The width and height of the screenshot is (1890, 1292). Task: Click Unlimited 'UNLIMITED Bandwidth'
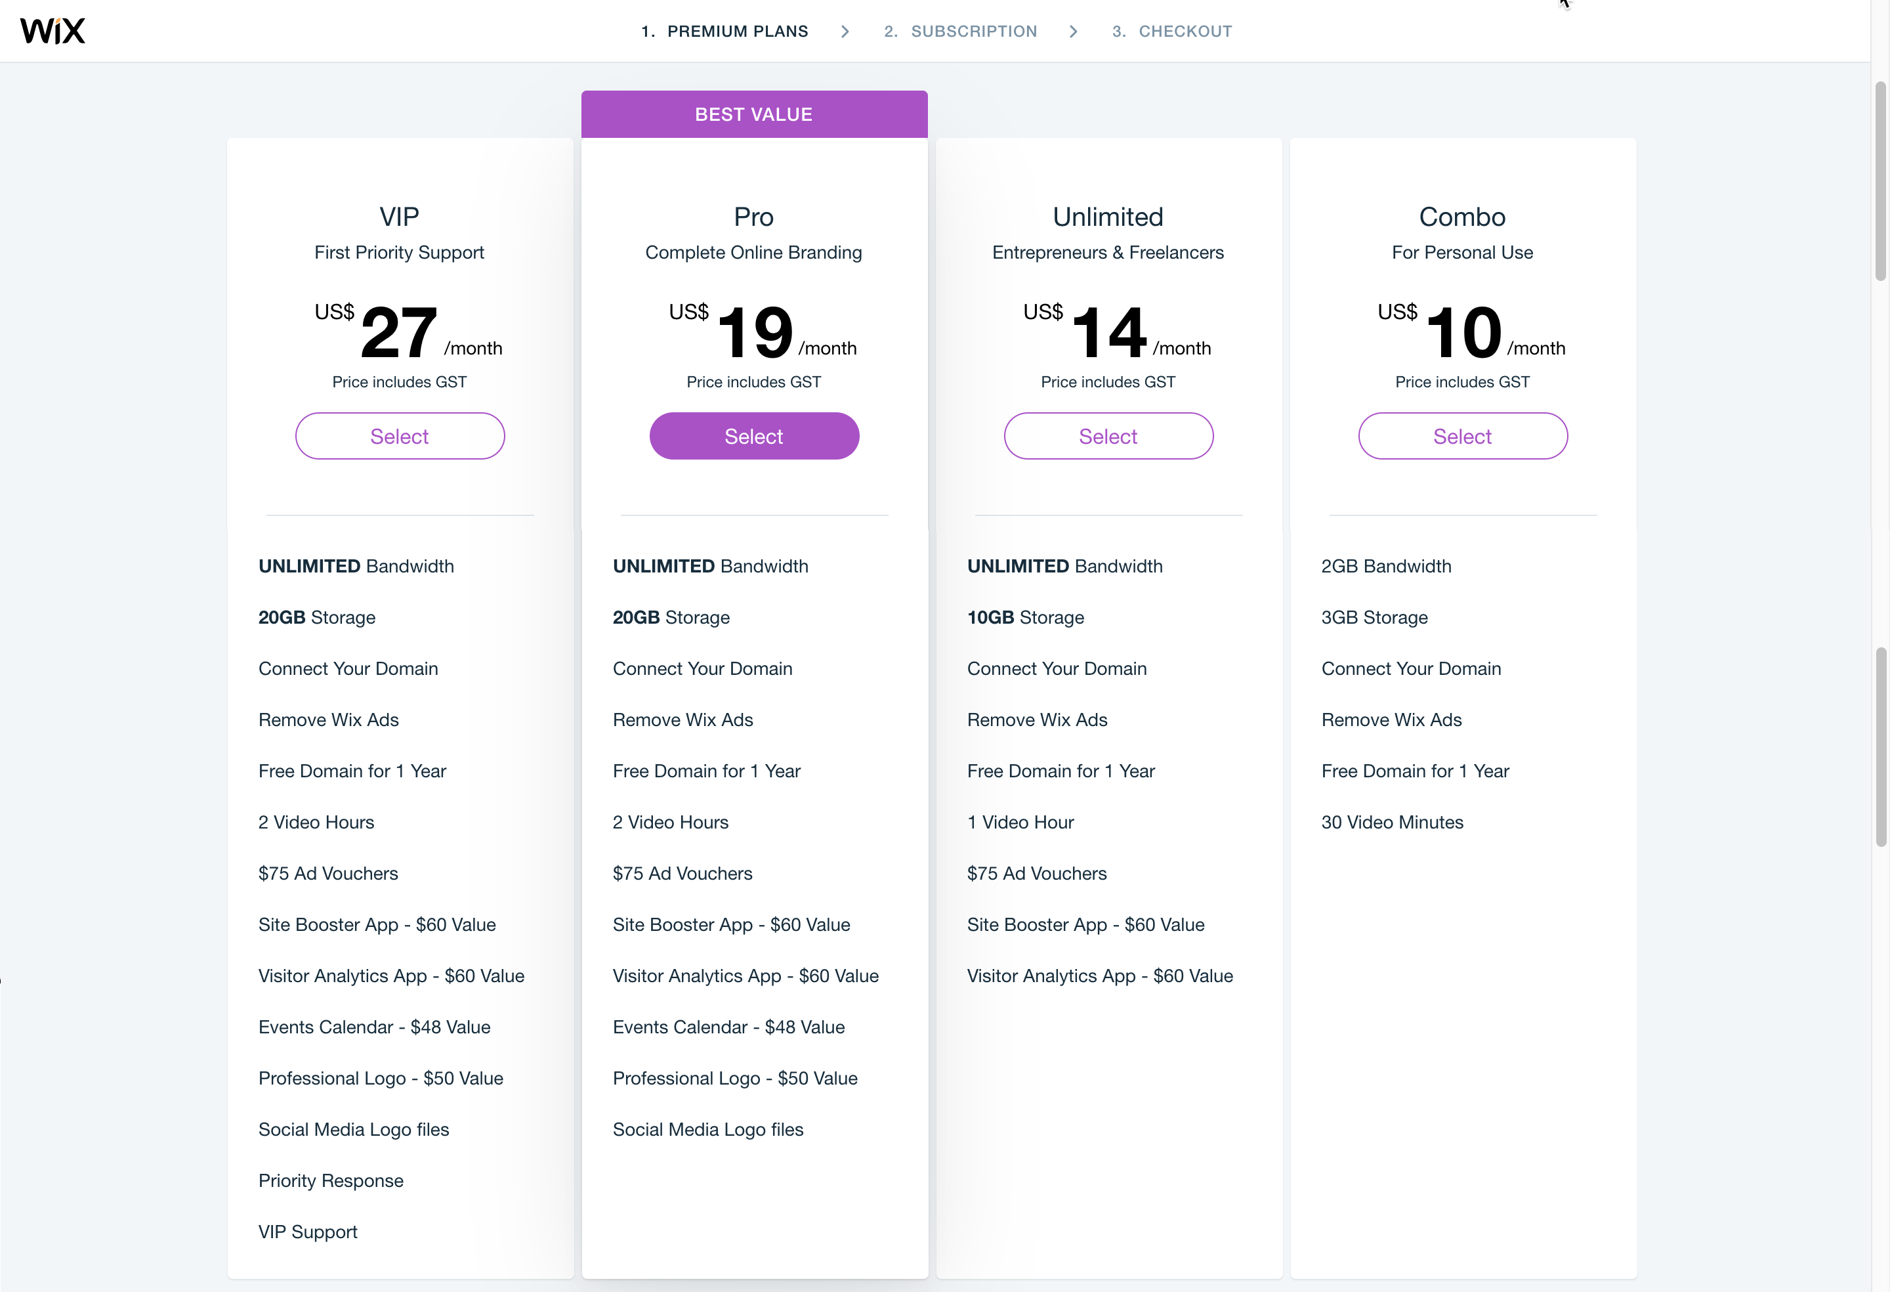(1064, 565)
